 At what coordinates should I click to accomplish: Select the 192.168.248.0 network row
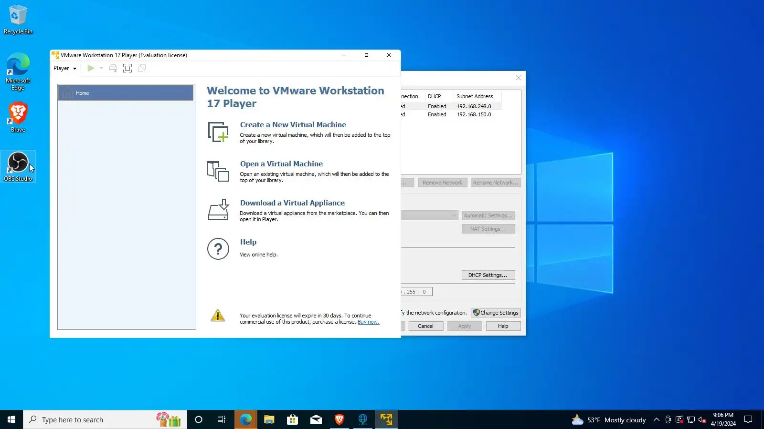tap(451, 106)
